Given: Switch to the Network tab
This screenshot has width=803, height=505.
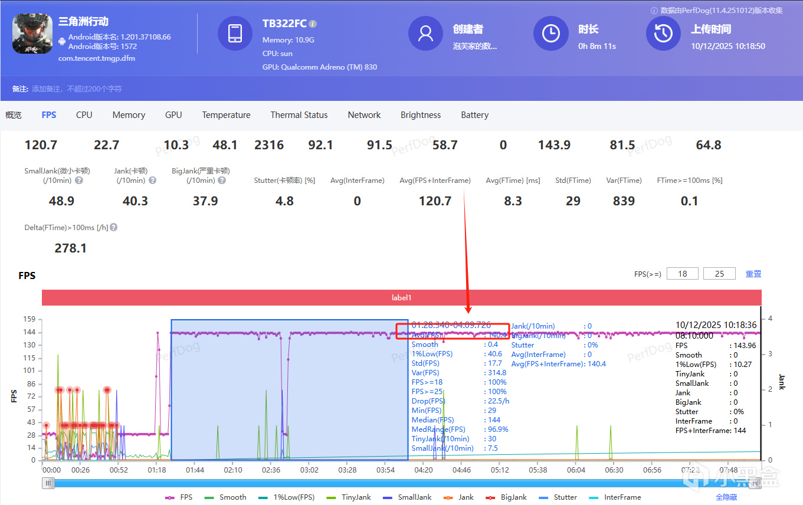Looking at the screenshot, I should pyautogui.click(x=364, y=115).
